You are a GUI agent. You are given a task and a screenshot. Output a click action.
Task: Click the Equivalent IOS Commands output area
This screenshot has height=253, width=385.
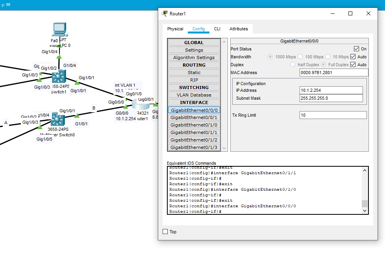tap(265, 190)
